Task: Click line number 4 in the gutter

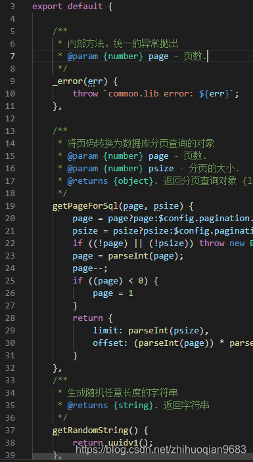Action: [x=12, y=19]
